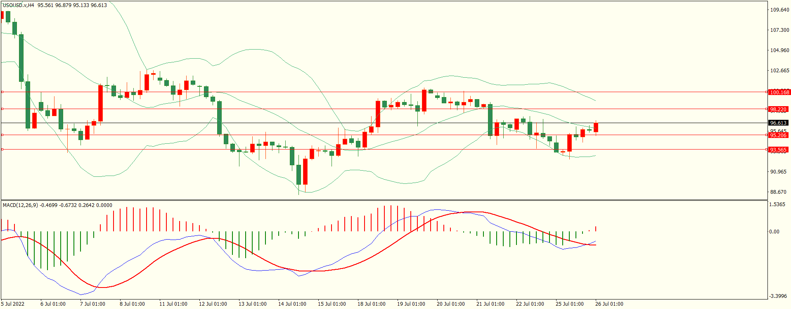This screenshot has width=791, height=309.
Task: Click the -3.3996 MACD scale label
Action: coord(778,296)
